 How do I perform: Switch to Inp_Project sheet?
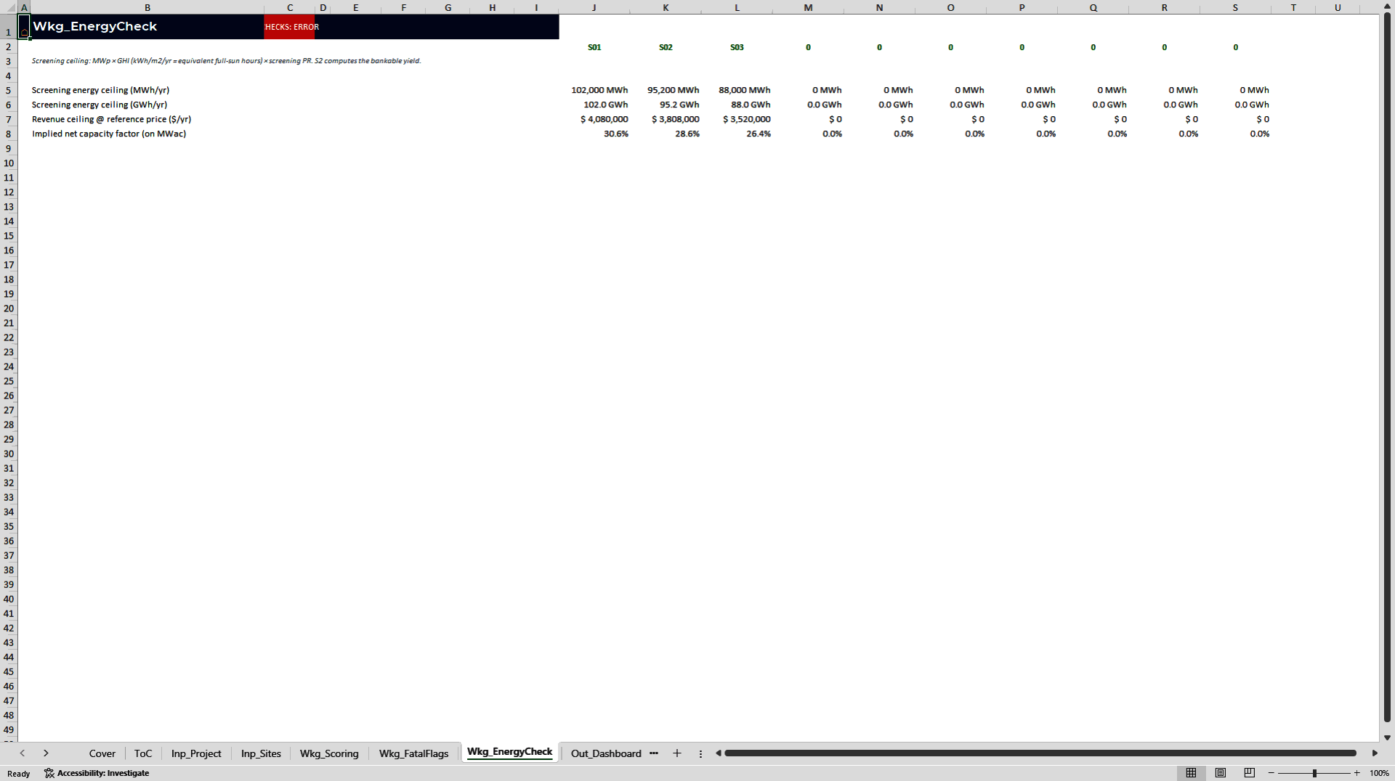coord(196,753)
